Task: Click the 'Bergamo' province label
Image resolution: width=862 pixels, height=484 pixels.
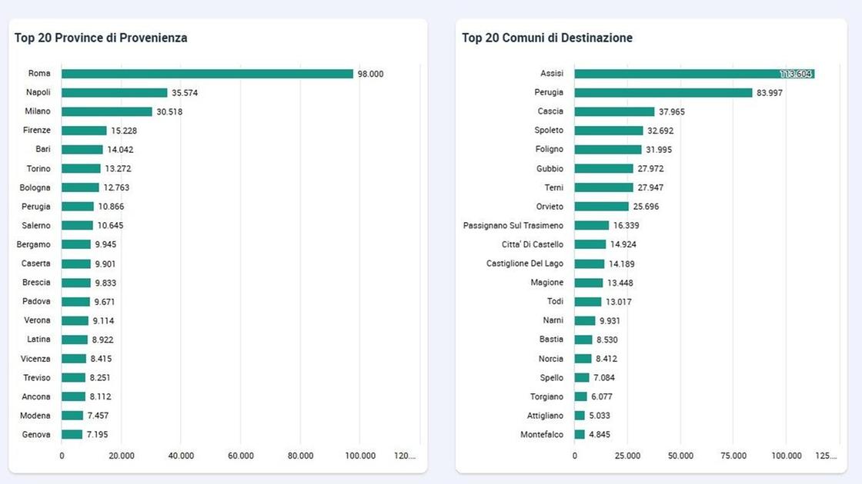Action: point(34,245)
